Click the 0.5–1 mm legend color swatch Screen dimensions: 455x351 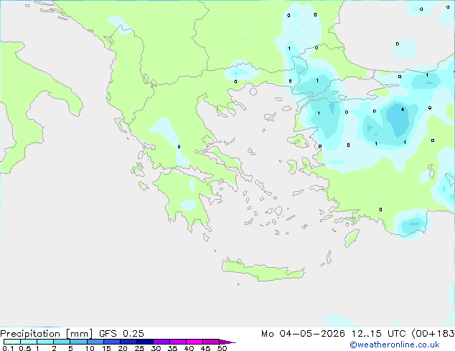[29, 342]
